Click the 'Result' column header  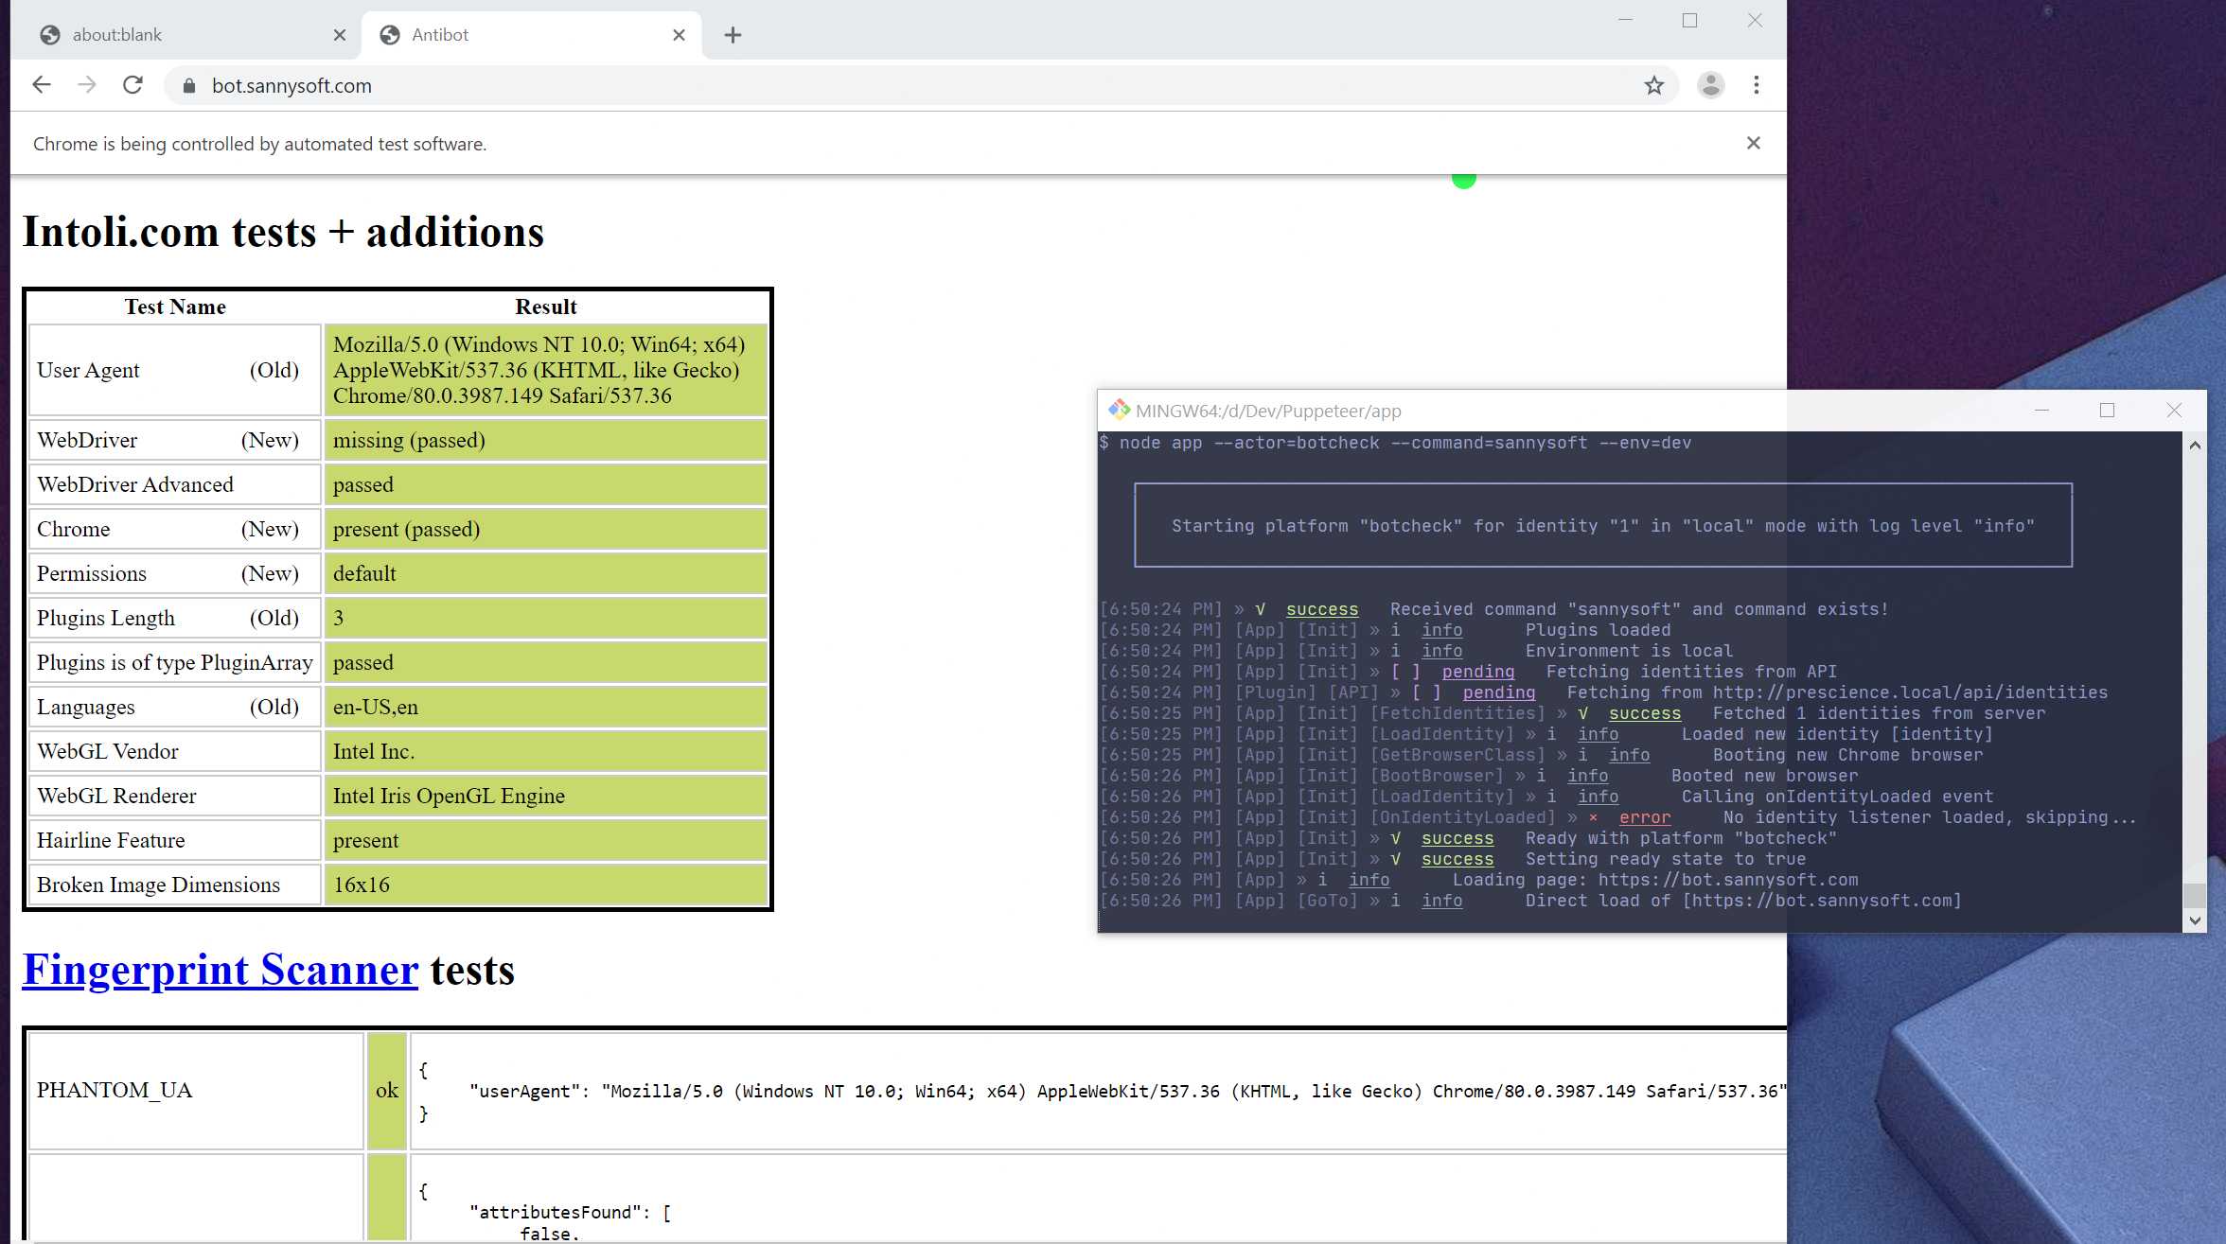546,307
